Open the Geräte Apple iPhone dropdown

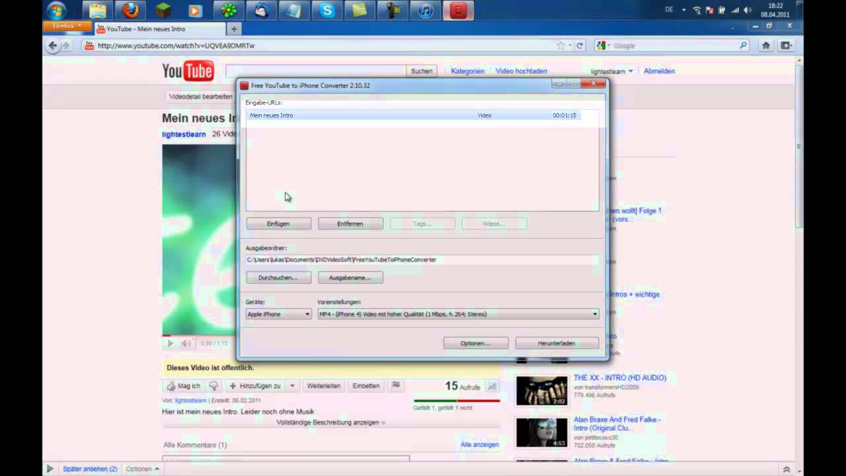click(x=278, y=314)
